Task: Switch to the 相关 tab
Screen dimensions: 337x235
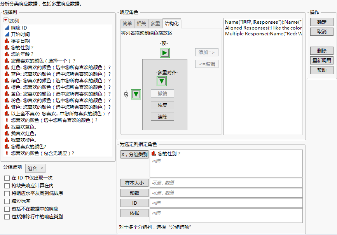Action: [x=141, y=23]
